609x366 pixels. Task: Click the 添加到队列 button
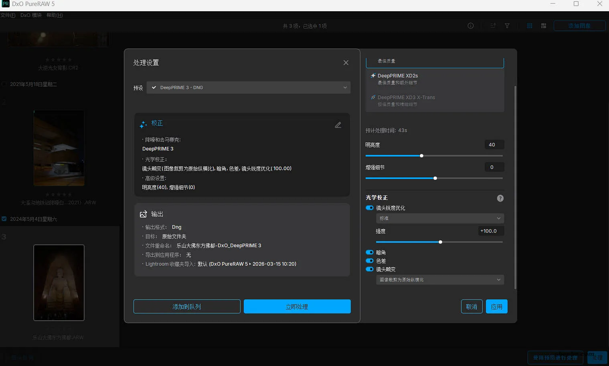click(187, 306)
